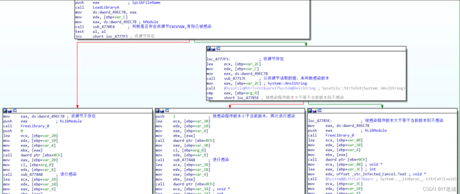
Task: Click 'short loc_4777F5' jnz operand
Action: tap(110, 36)
